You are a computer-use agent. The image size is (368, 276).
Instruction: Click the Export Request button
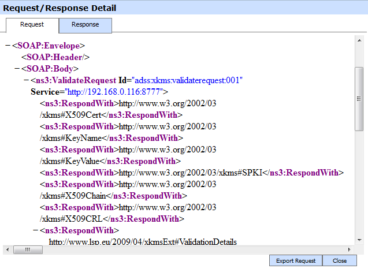click(295, 260)
